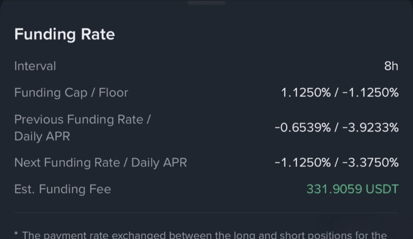Select the -3.3750% next daily APR
This screenshot has height=239, width=413.
coord(370,163)
